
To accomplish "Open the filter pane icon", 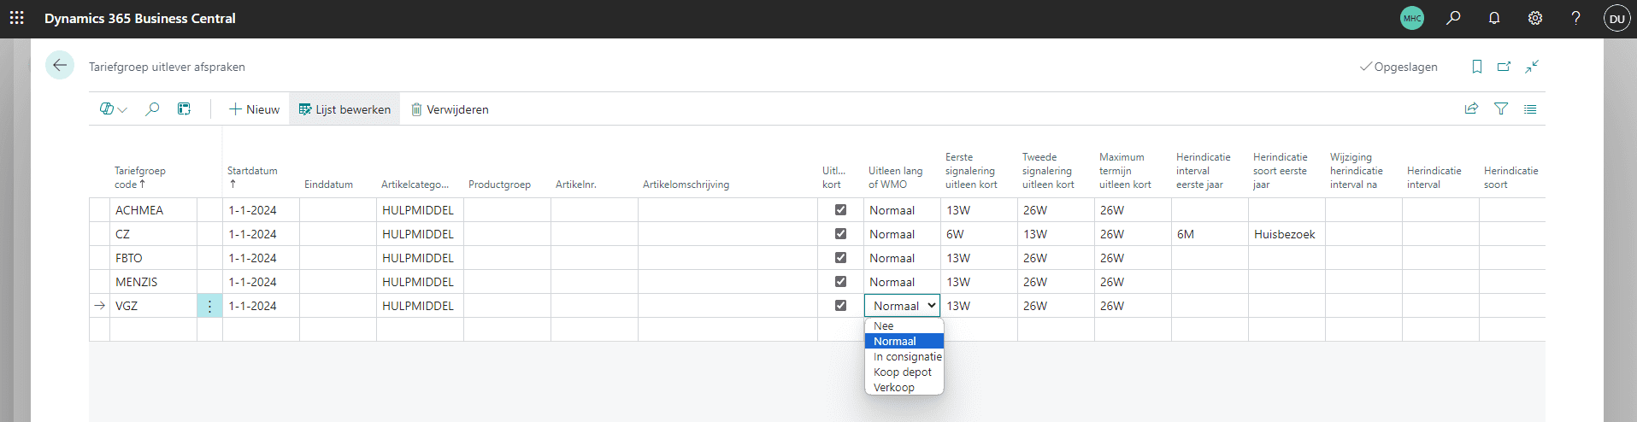I will (1500, 109).
